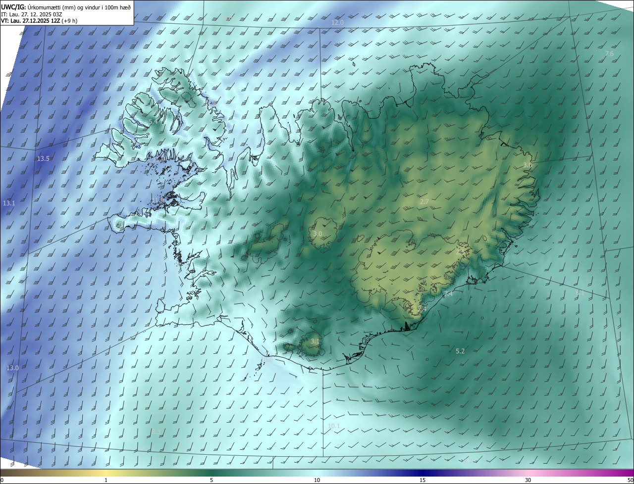Click the 10.1 value south of Iceland
The image size is (634, 484).
pyautogui.click(x=334, y=426)
